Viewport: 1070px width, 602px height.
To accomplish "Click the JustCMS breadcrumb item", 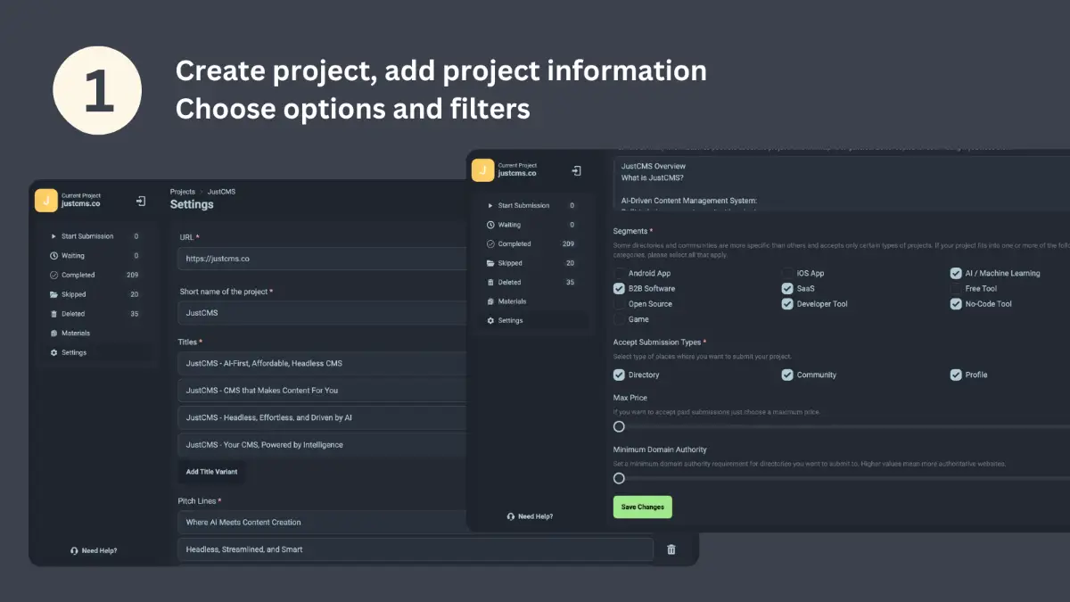I will [x=221, y=191].
